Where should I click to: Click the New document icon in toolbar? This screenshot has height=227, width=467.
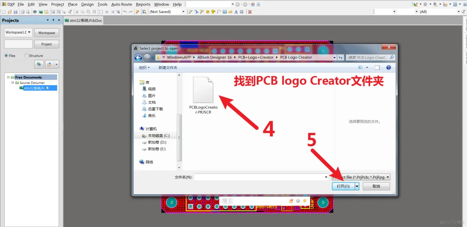pos(4,11)
